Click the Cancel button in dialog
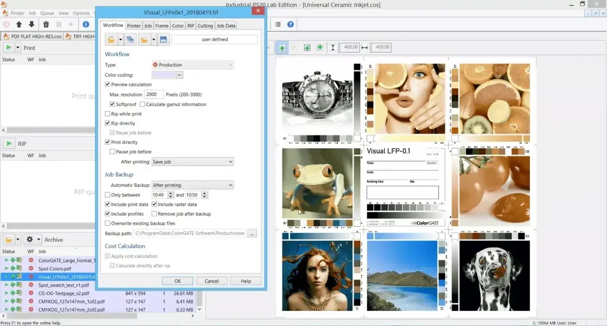This screenshot has width=607, height=326. click(212, 281)
